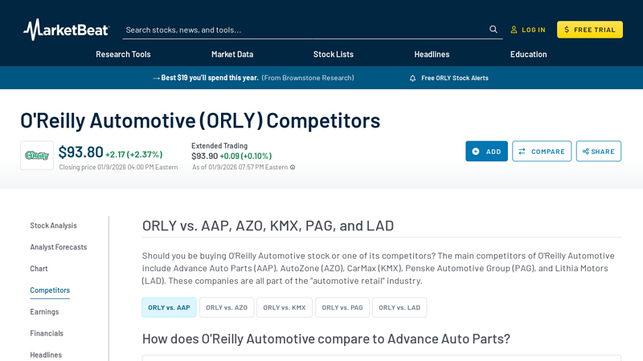643x361 pixels.
Task: Select the ORLY vs. PAG tab
Action: [342, 307]
